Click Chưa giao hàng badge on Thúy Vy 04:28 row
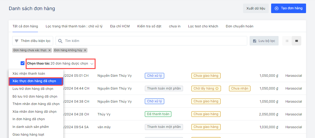The image size is (315, 138). tap(206, 114)
